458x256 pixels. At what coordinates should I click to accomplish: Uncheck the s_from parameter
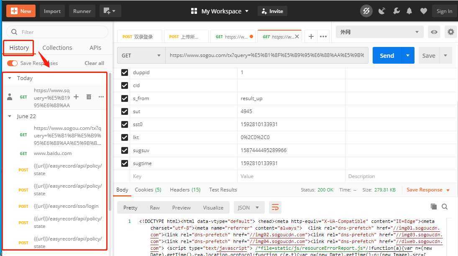125,98
